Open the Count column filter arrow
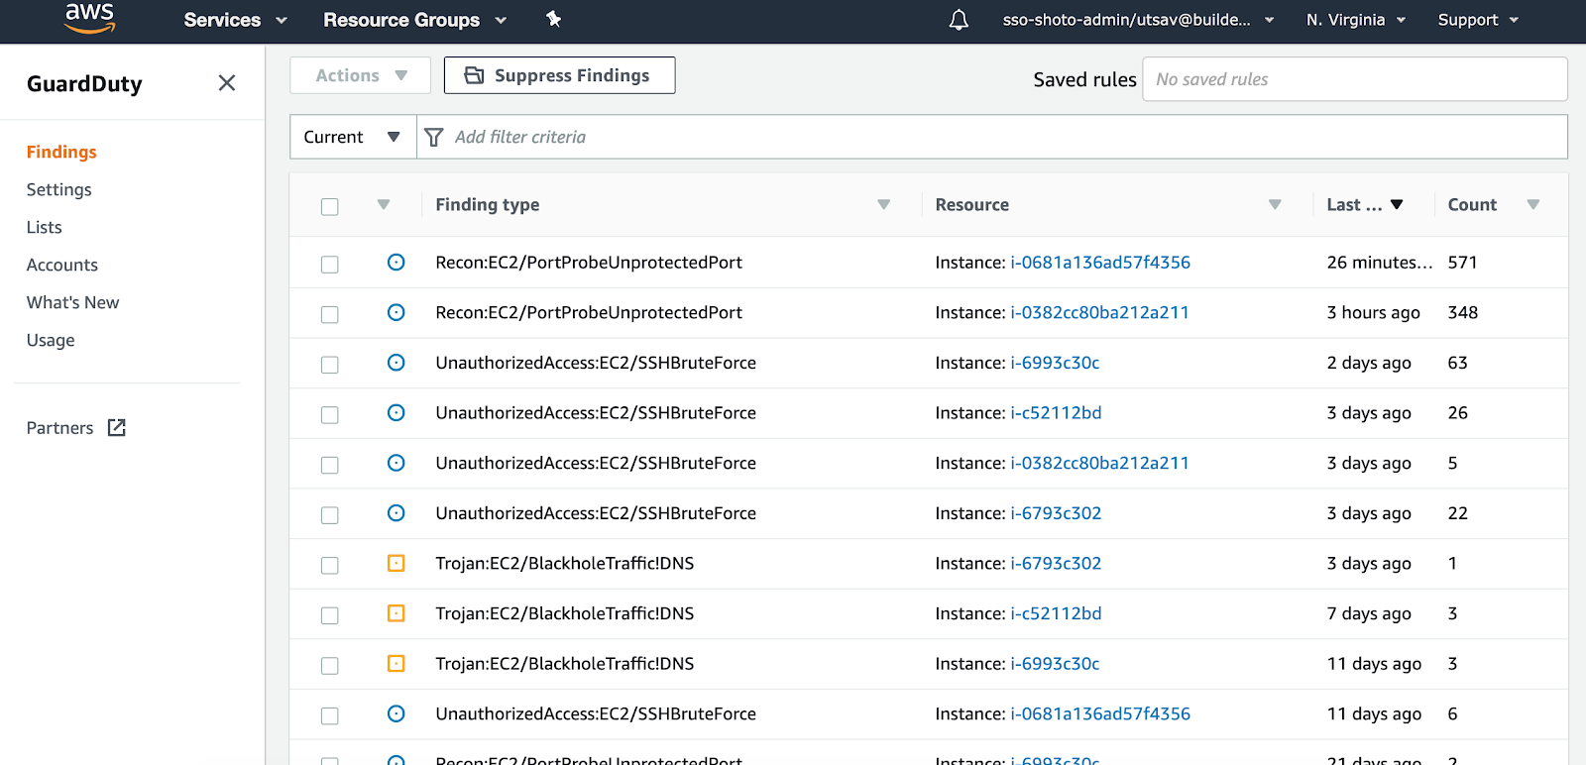This screenshot has width=1586, height=765. (x=1533, y=205)
